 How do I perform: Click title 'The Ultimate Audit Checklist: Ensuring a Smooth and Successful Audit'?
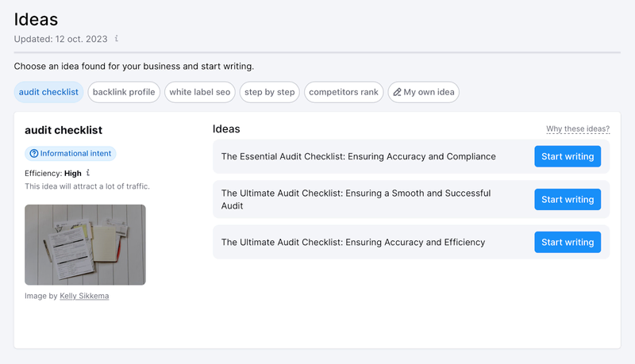(x=356, y=199)
